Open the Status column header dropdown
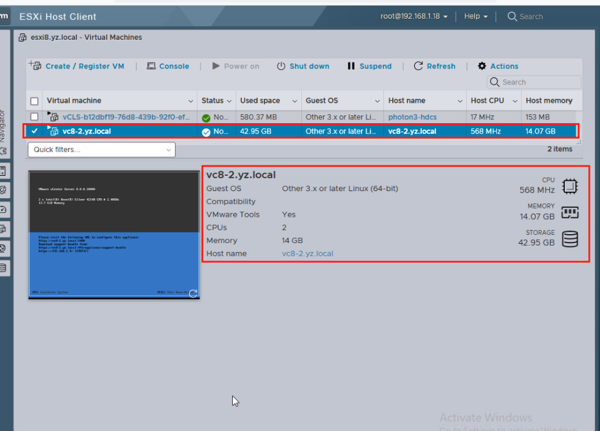 pos(228,101)
